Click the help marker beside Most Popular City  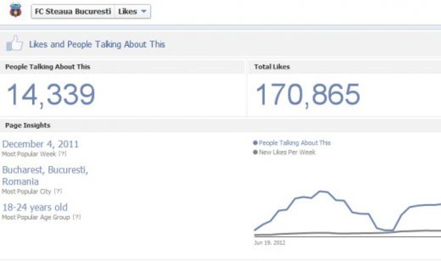click(58, 191)
